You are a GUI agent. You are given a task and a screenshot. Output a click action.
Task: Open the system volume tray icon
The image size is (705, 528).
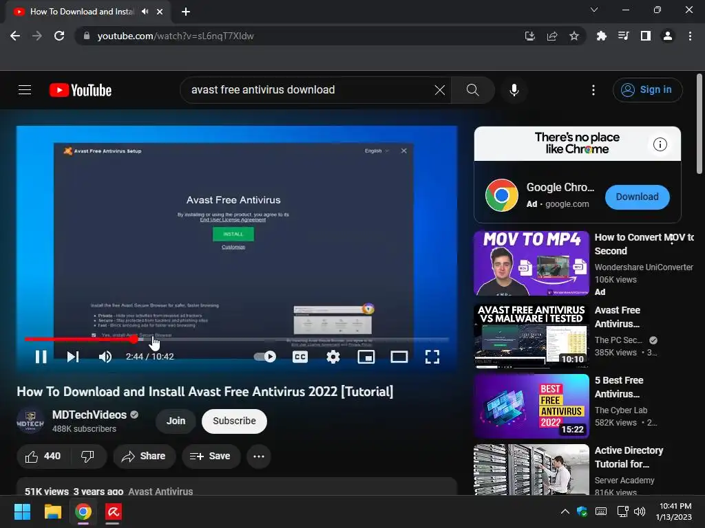640,511
